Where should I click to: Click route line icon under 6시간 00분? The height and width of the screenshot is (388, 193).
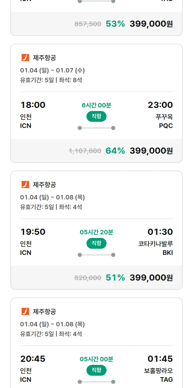pos(96,128)
